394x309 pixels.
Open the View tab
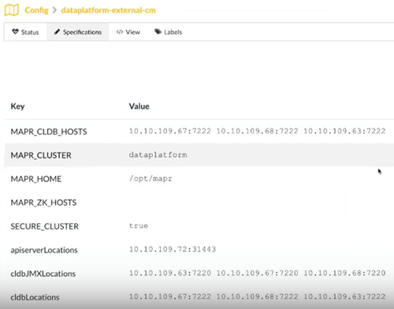click(128, 32)
